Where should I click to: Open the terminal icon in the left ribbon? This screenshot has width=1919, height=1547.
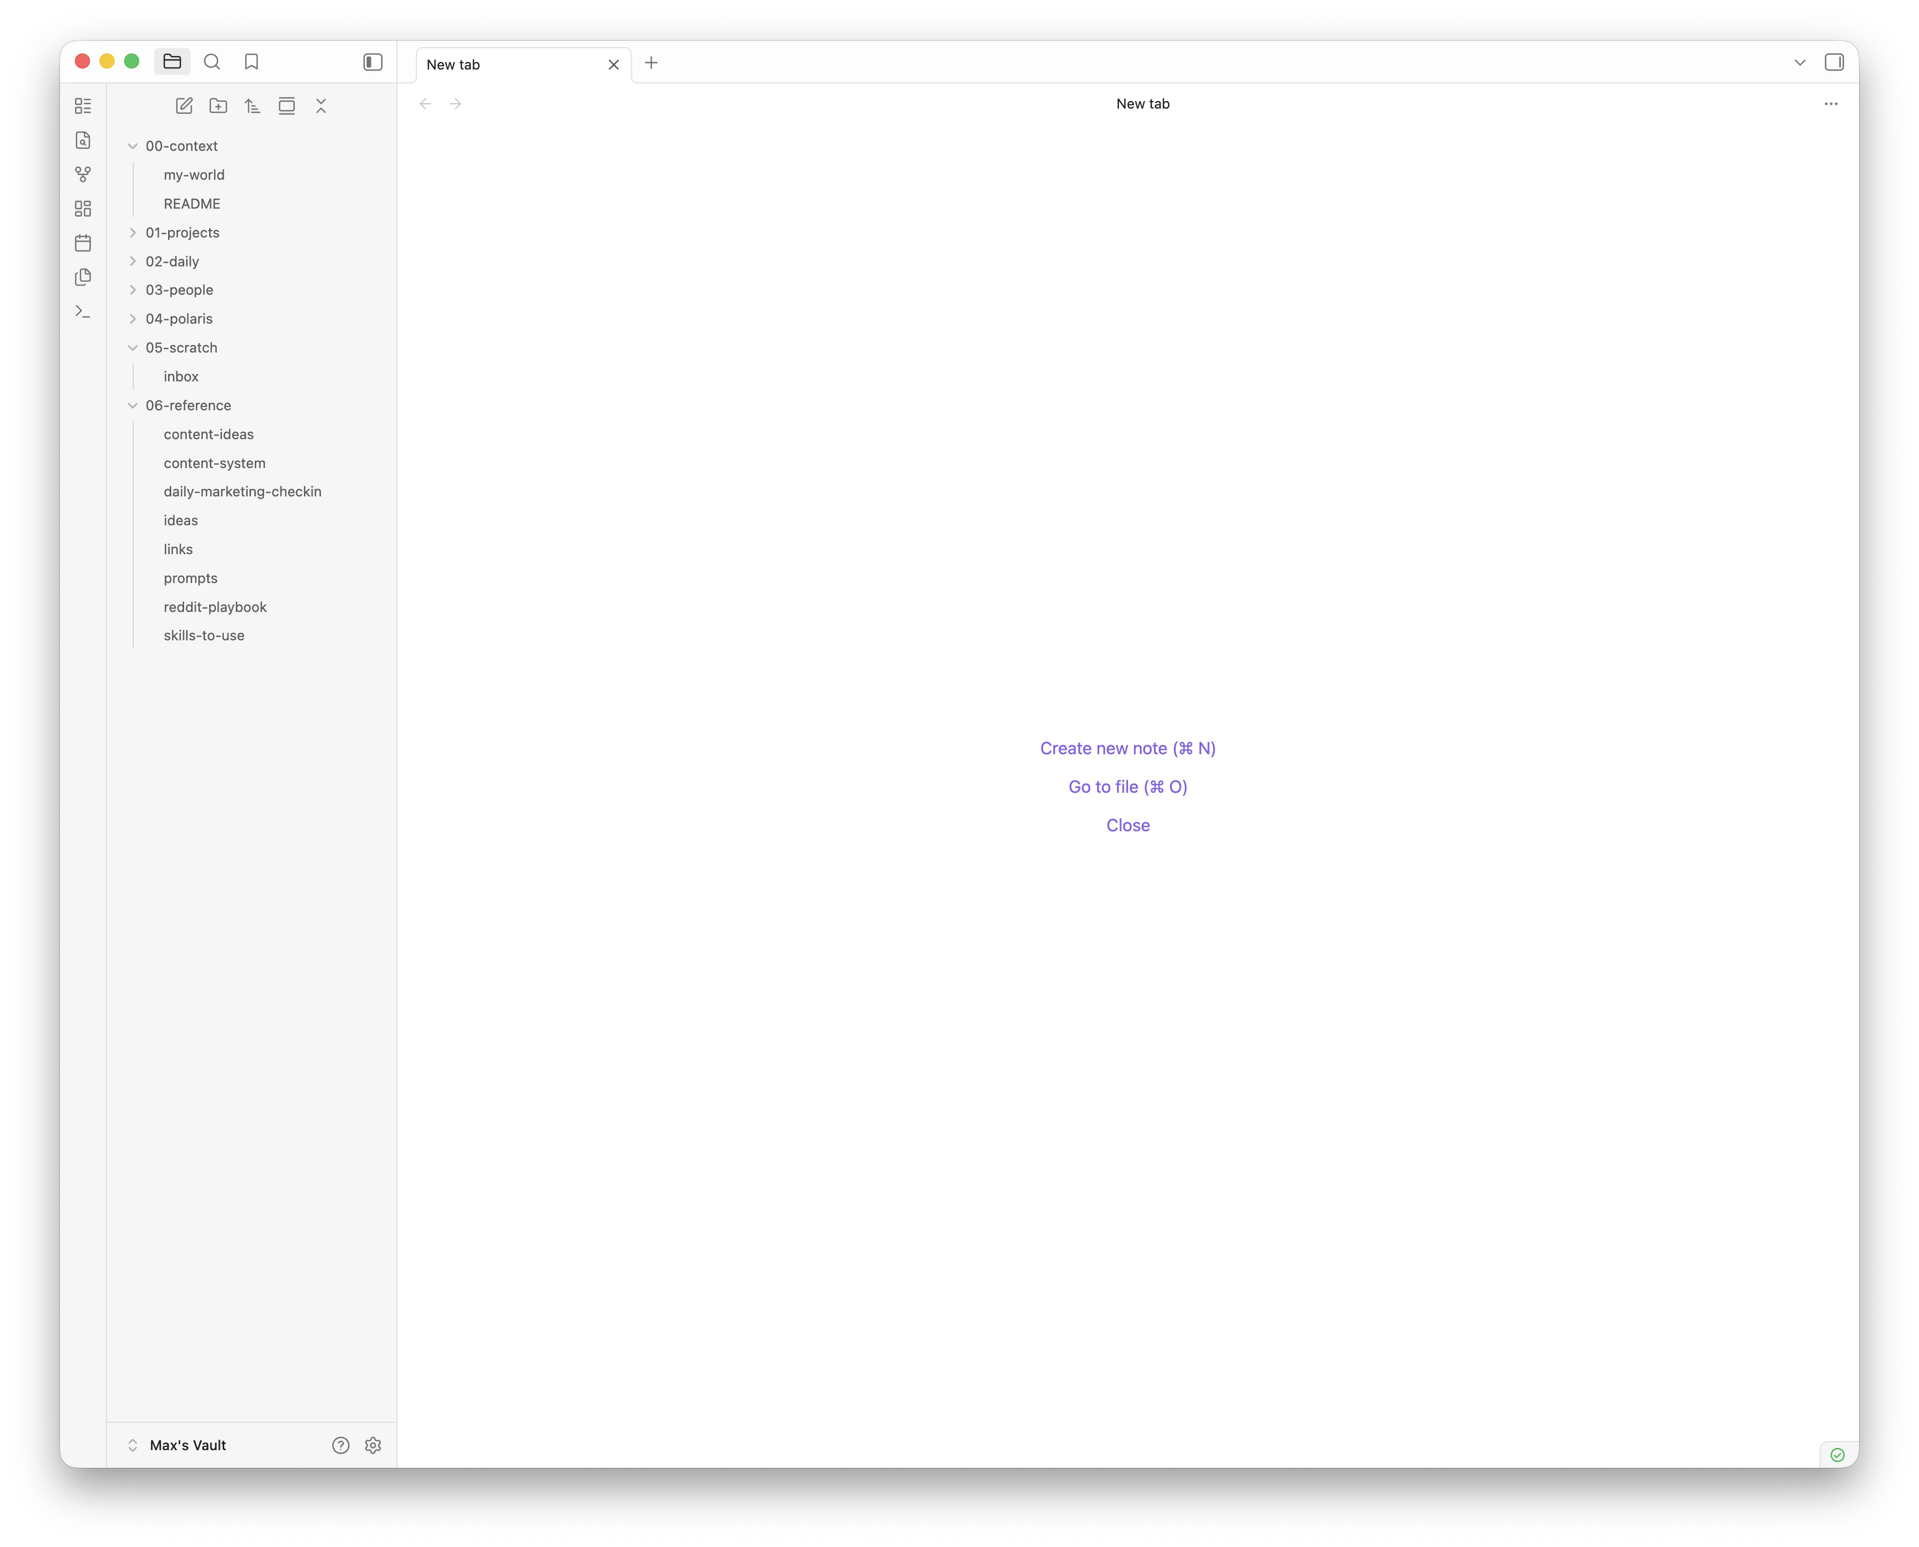click(83, 311)
